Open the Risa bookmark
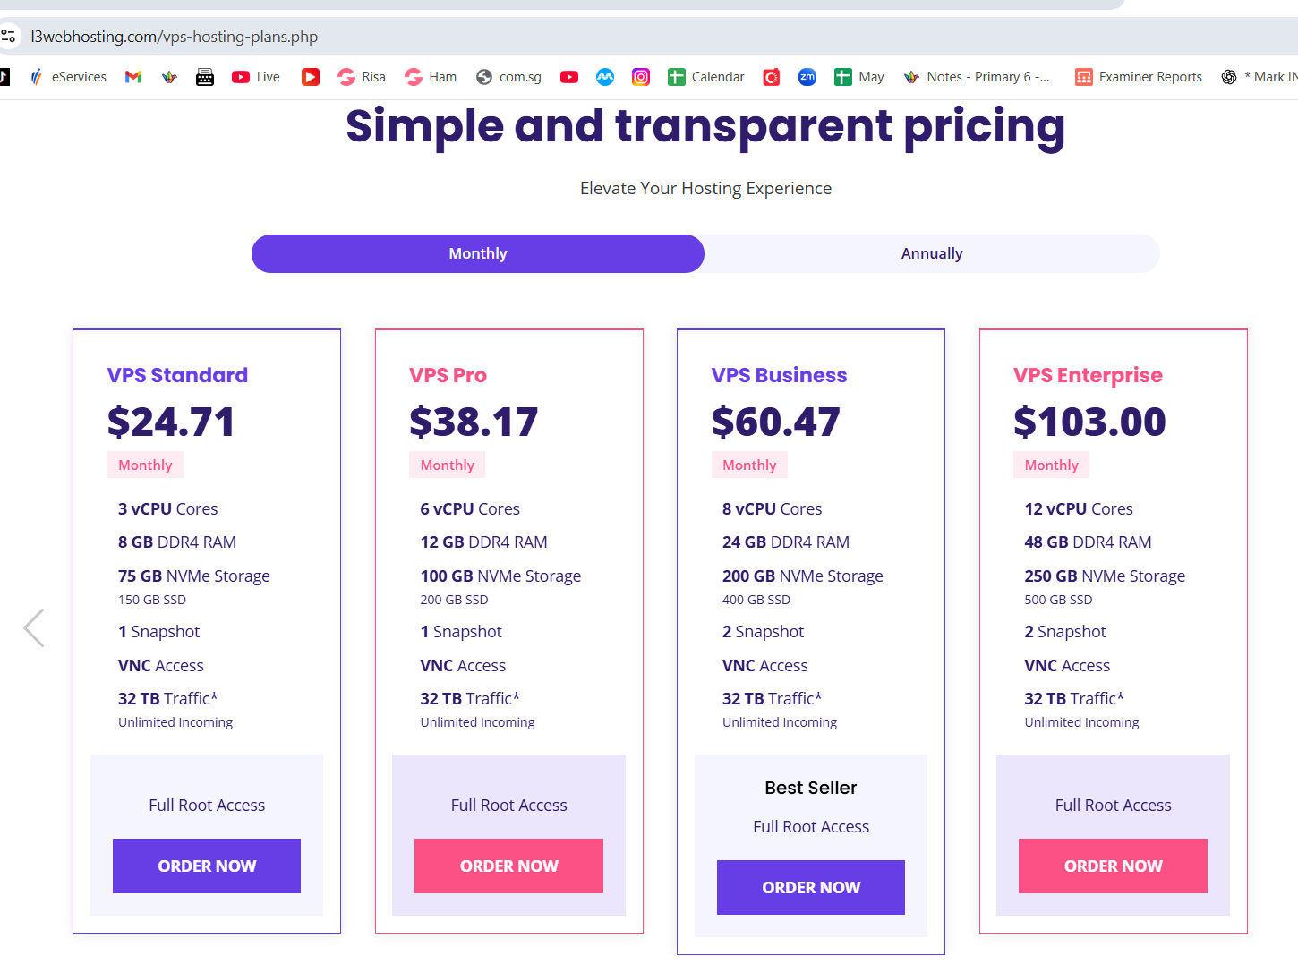 pos(362,77)
